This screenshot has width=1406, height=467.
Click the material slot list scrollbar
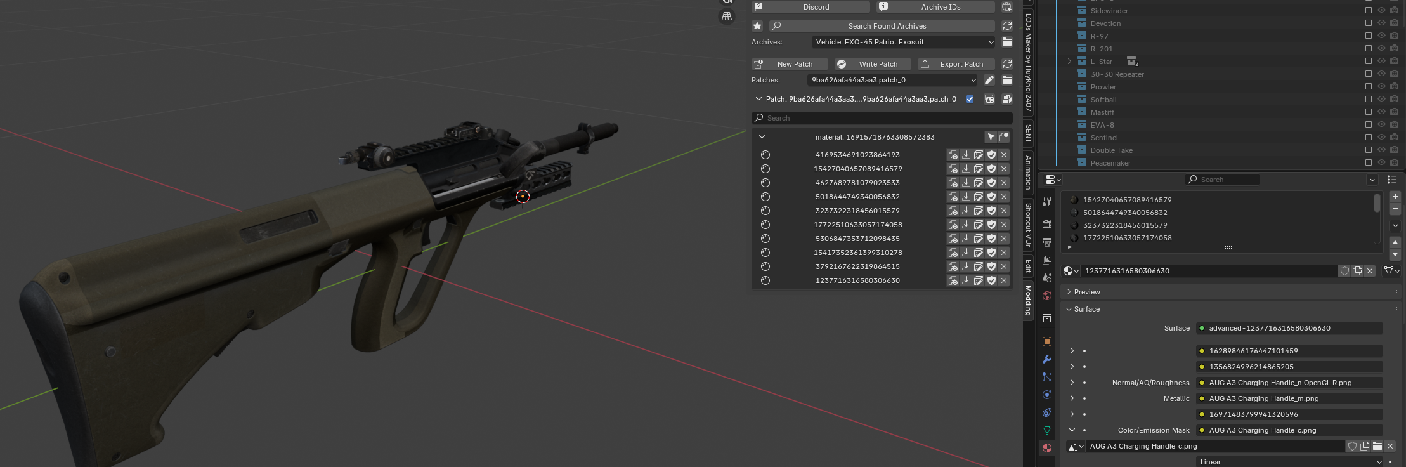pos(1377,204)
